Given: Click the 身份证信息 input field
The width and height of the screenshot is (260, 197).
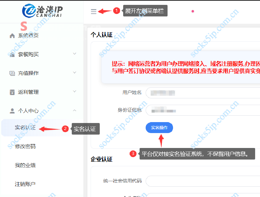Looking at the screenshot, I should click(x=203, y=110).
